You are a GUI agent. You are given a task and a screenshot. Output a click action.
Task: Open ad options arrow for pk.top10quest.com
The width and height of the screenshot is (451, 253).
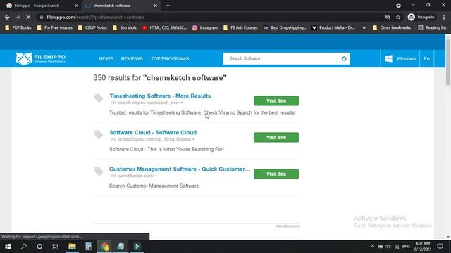tap(194, 139)
